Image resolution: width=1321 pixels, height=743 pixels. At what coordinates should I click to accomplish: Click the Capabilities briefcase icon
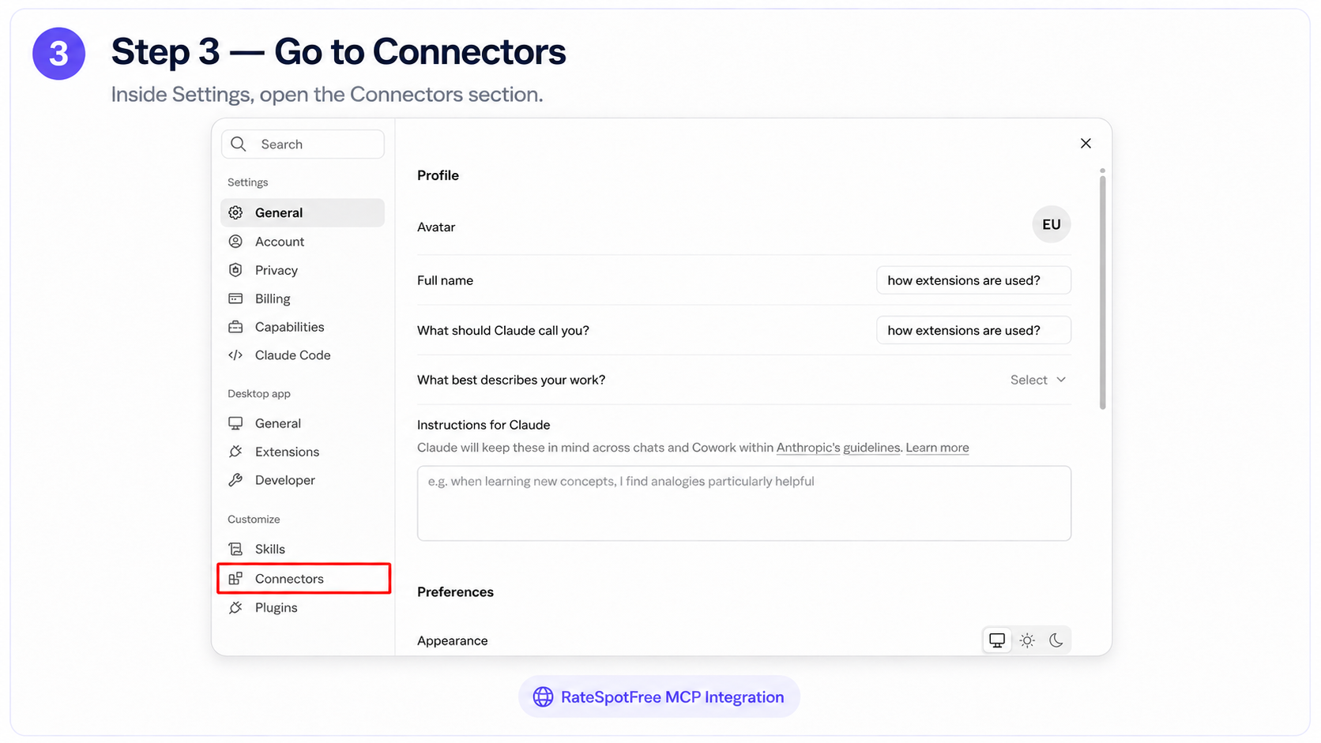pos(235,327)
